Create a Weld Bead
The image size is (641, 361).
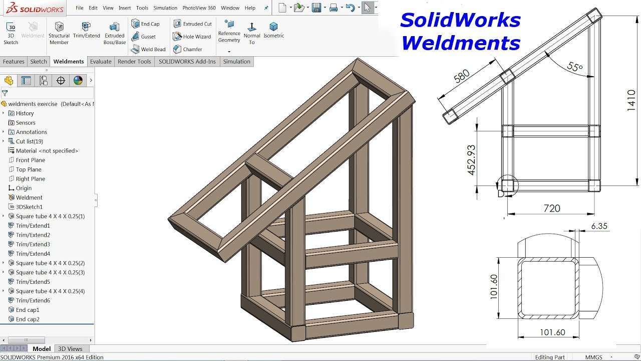148,49
